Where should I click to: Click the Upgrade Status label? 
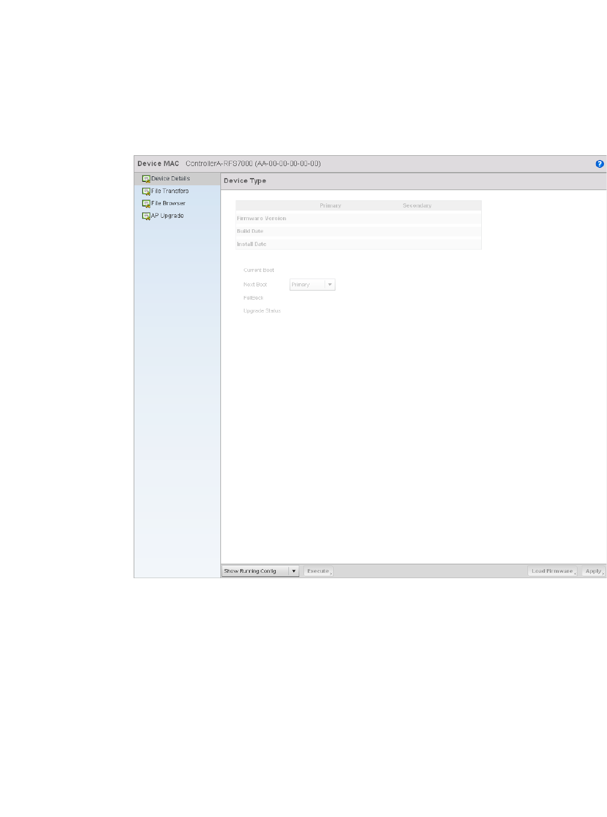click(262, 311)
